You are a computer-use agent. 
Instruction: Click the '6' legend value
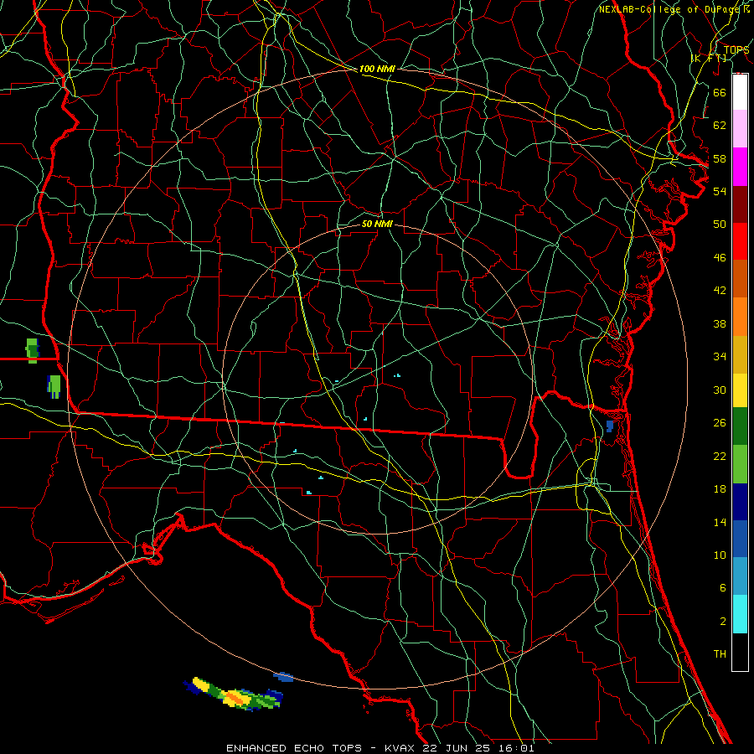point(722,588)
